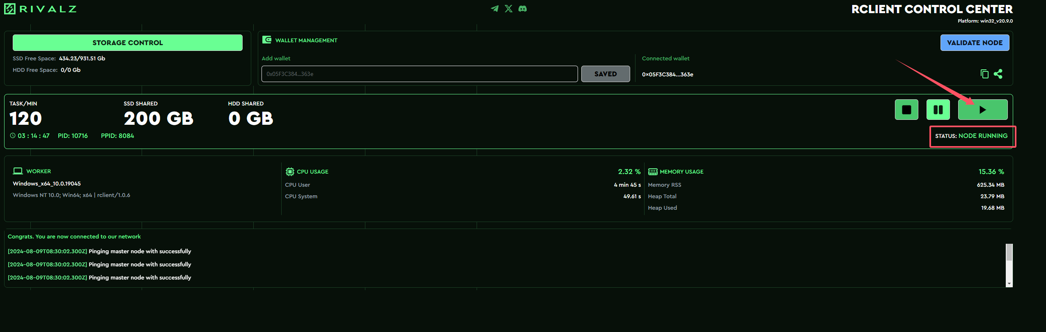Click the Rivalz logo

[x=40, y=9]
